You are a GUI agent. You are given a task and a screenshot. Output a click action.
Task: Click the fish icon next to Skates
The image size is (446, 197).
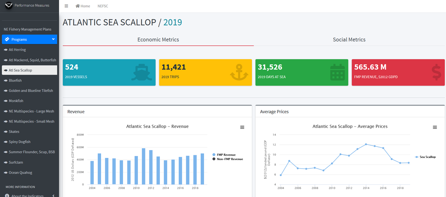(6, 132)
